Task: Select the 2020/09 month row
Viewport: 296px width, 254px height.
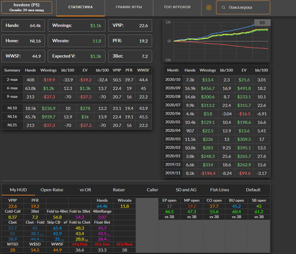Action: pyautogui.click(x=216, y=88)
